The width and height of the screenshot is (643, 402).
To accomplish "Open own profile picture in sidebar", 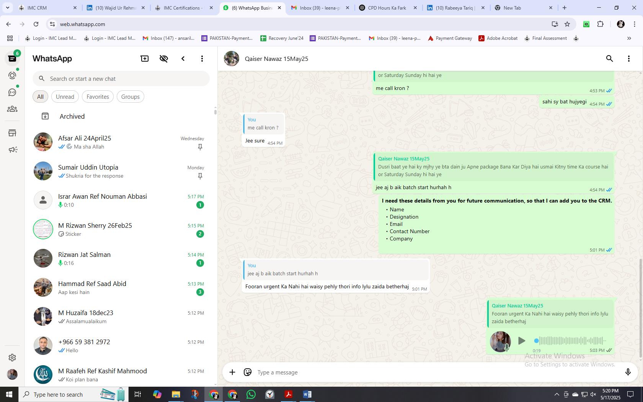I will coord(12,374).
